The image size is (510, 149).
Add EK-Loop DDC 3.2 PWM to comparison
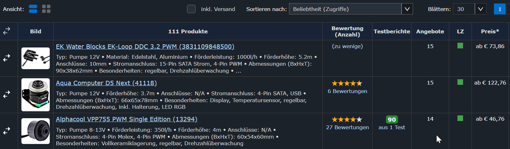pyautogui.click(x=7, y=58)
